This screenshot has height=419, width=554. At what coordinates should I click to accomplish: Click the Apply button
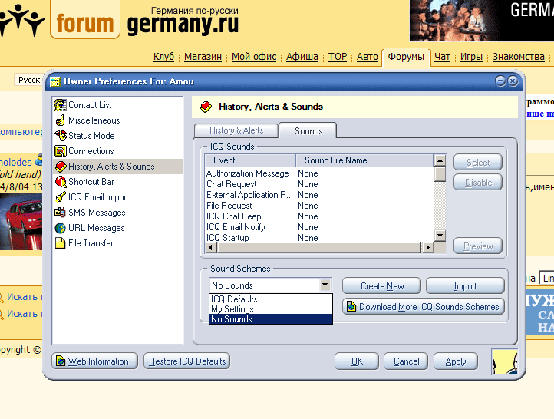(x=456, y=361)
